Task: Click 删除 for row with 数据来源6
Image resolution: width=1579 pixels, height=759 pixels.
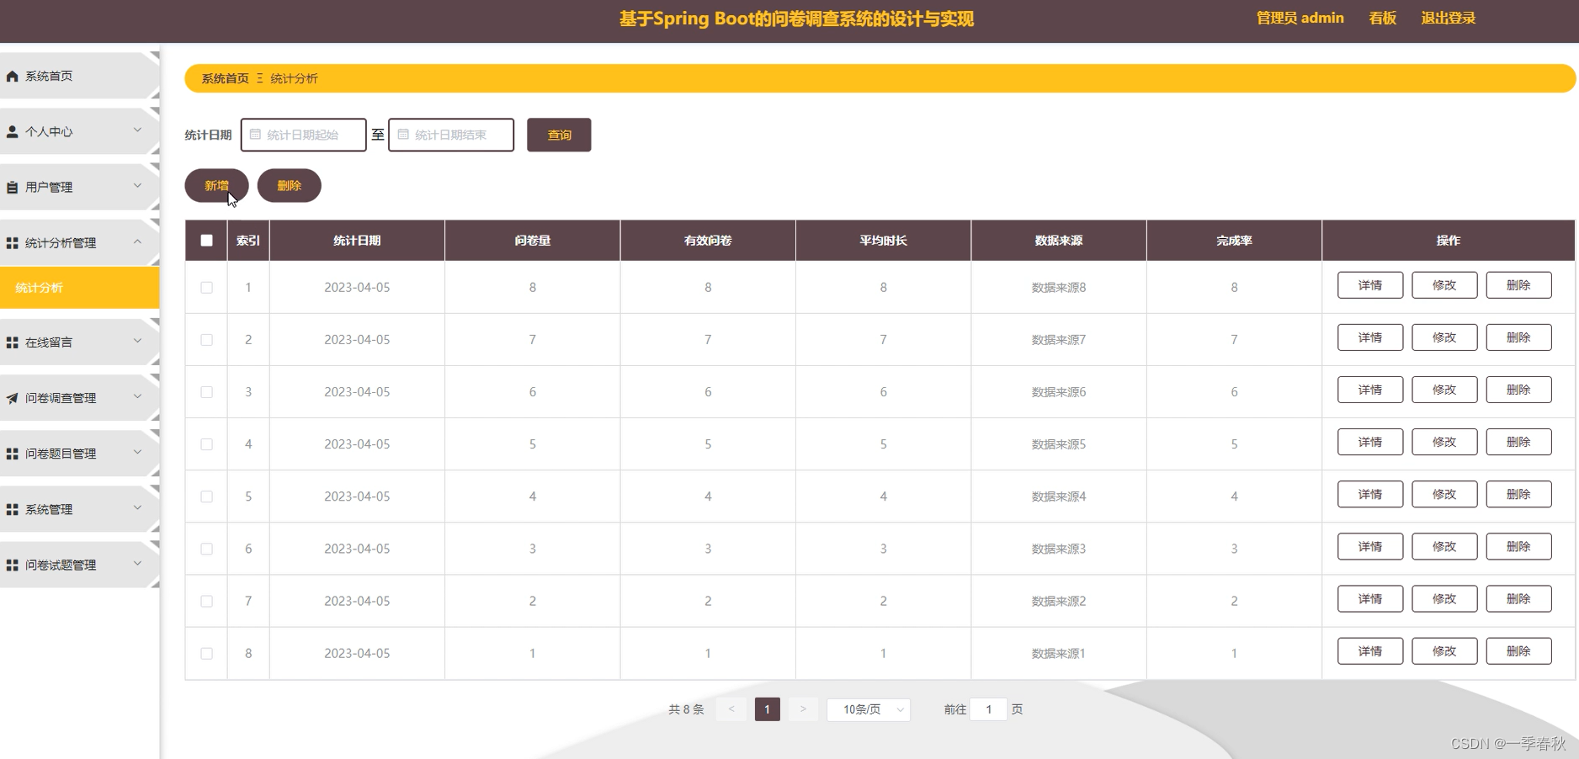Action: [1518, 390]
